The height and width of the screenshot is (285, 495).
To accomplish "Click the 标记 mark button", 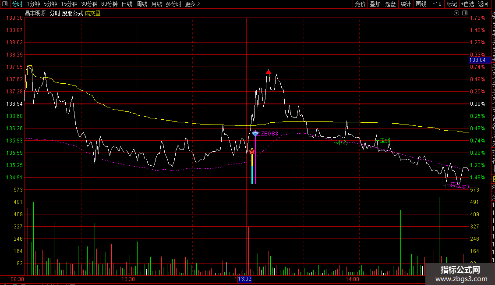I will click(452, 4).
